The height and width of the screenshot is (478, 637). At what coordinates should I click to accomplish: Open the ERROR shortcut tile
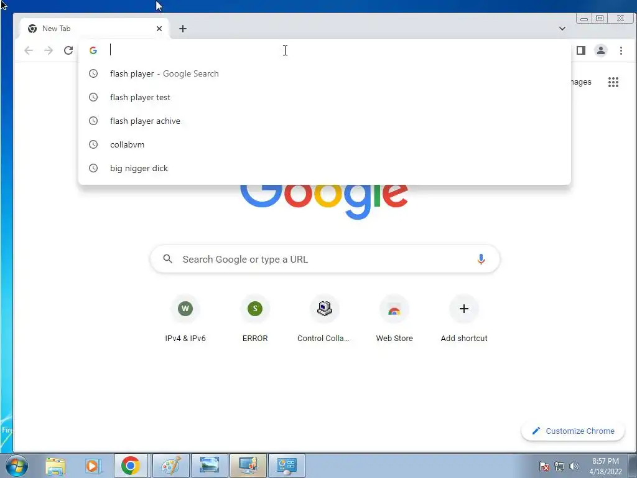point(255,319)
